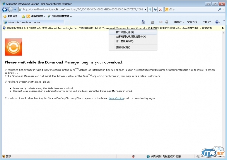227x160 pixels.
Task: Click the Forward navigation arrow button
Action: click(11, 9)
